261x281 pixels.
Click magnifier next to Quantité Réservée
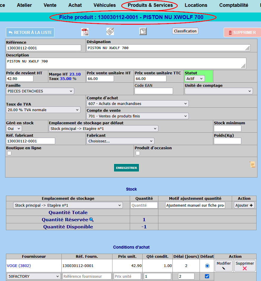(91, 220)
